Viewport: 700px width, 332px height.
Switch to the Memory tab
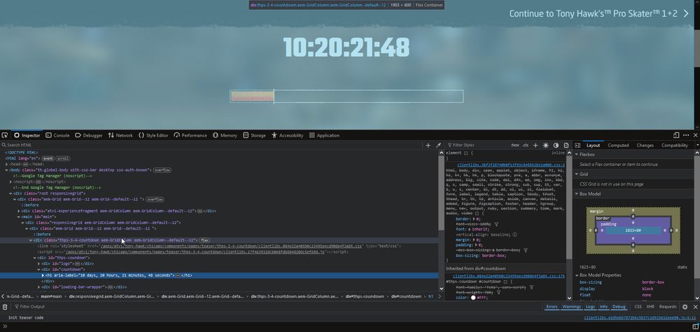pos(225,135)
